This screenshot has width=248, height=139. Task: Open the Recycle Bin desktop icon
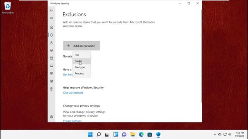(x=8, y=8)
